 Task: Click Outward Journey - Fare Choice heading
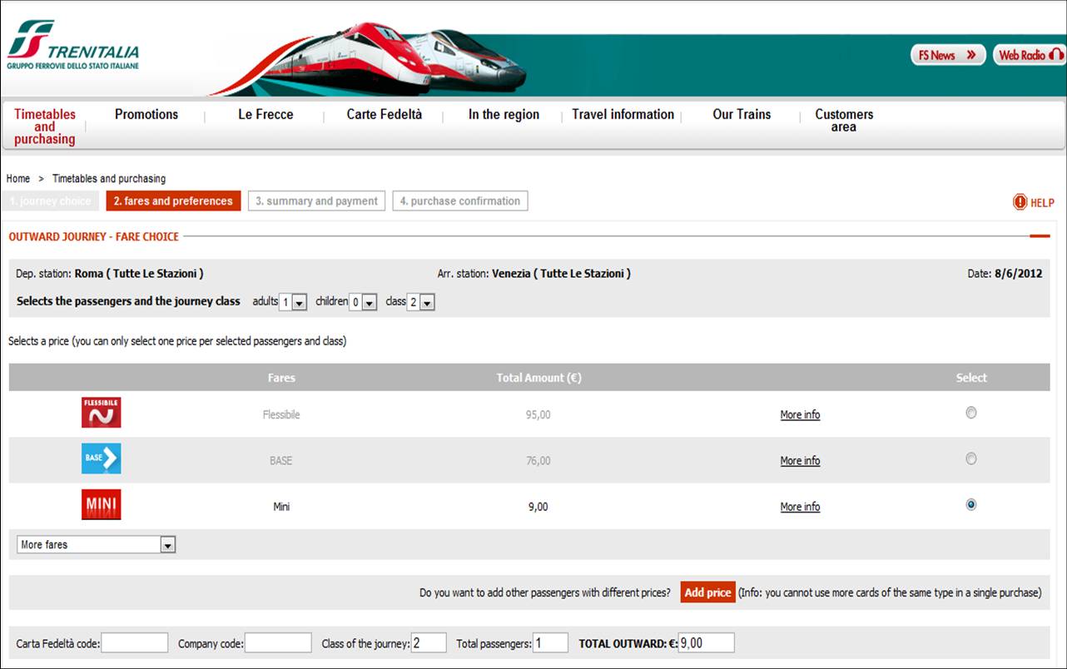(x=94, y=237)
